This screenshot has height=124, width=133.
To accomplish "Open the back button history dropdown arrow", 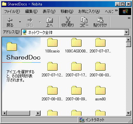I will (20, 22).
